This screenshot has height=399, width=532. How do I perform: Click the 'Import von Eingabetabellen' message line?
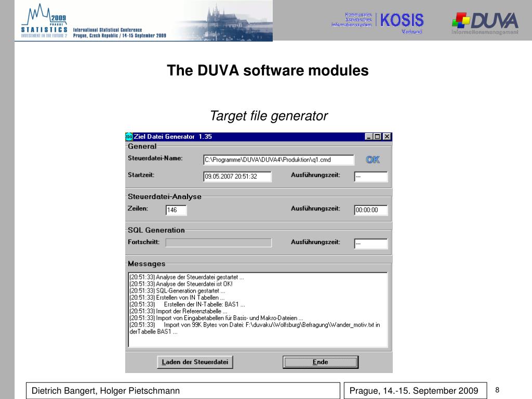tap(216, 318)
